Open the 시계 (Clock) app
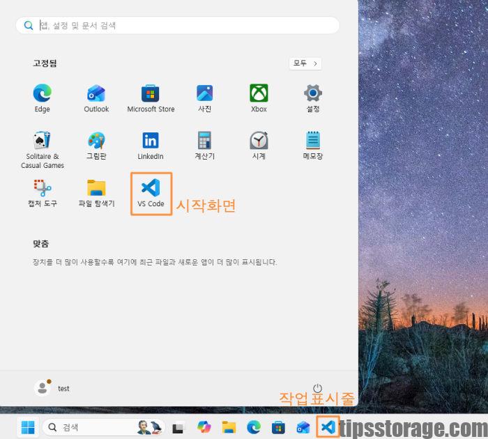488x439 pixels. tap(259, 146)
